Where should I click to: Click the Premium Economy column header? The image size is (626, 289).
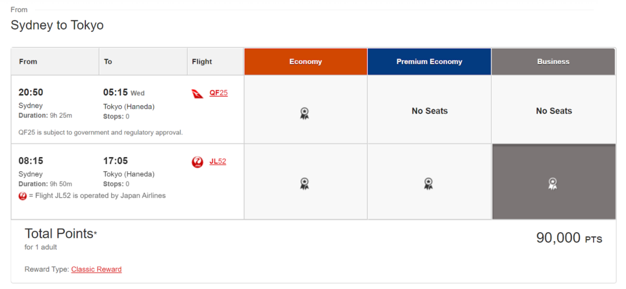pos(429,62)
